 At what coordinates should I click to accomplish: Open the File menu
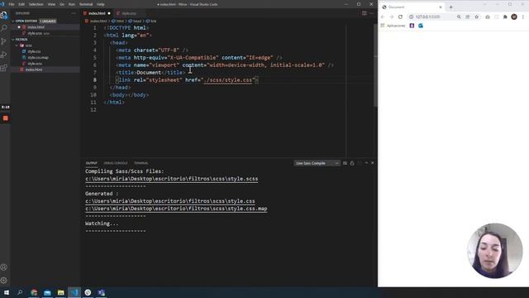[x=12, y=4]
